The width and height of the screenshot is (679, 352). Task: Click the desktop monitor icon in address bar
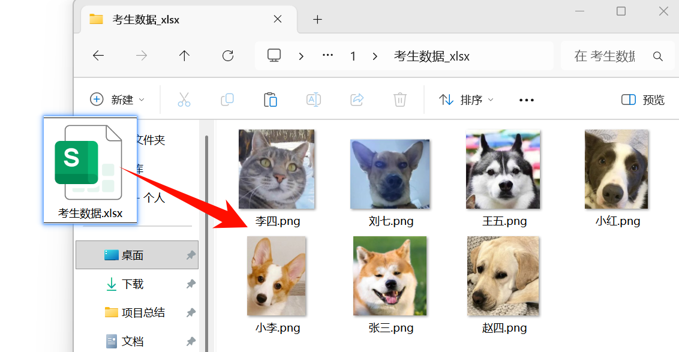pyautogui.click(x=274, y=55)
